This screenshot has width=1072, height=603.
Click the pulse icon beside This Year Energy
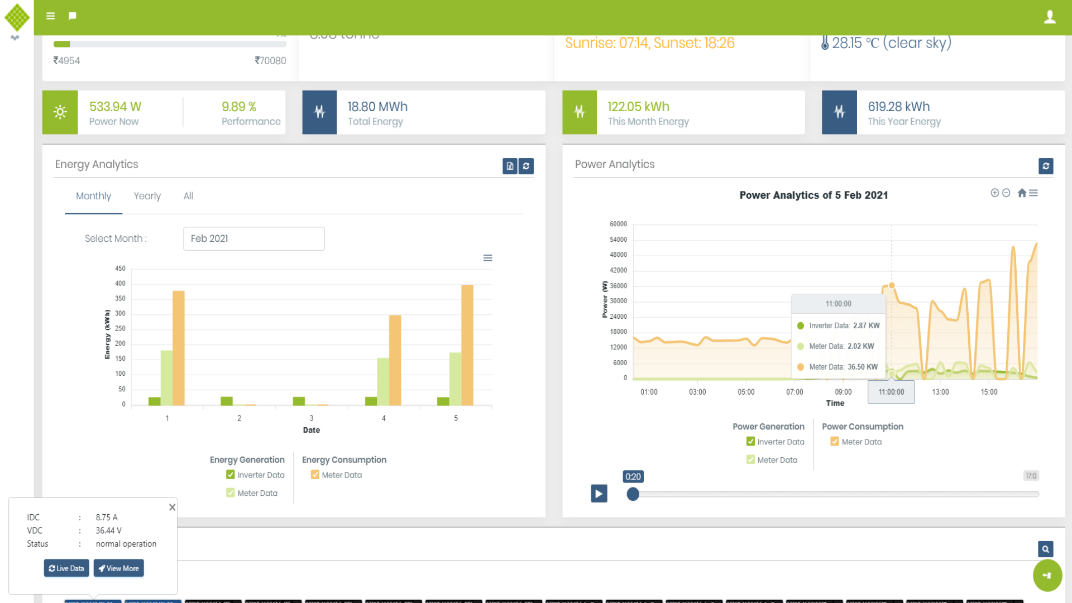(x=839, y=112)
